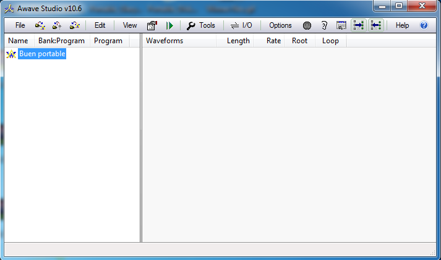This screenshot has height=260, width=441.
Task: Click the Program column header
Action: tap(109, 41)
